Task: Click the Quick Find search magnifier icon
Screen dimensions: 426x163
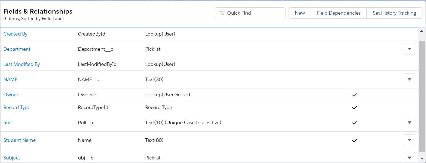Action: 222,13
